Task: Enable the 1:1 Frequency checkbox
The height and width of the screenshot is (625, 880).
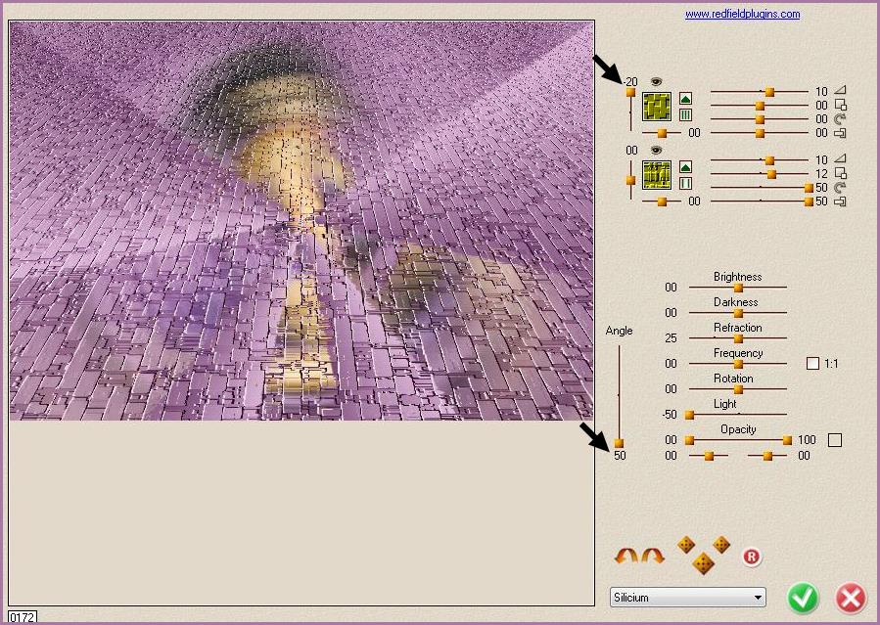Action: coord(812,364)
